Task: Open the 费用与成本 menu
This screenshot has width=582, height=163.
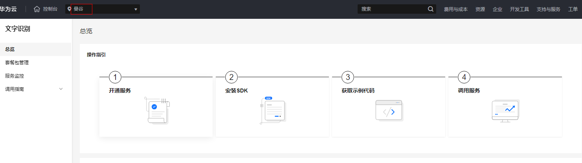Action: [x=455, y=9]
